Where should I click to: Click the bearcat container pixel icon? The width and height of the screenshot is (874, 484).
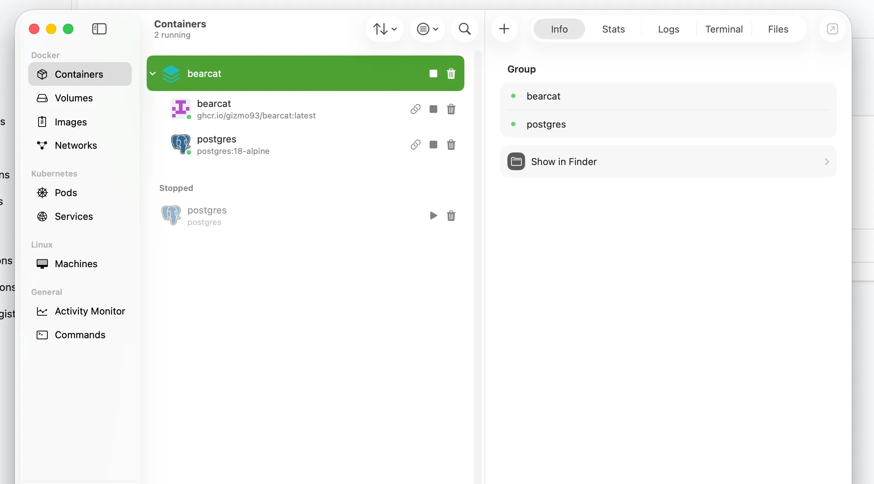181,109
